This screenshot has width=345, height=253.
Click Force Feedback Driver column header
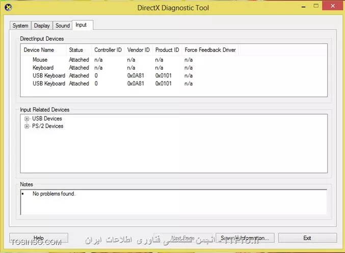click(210, 50)
